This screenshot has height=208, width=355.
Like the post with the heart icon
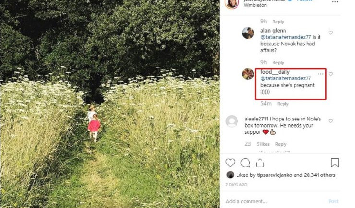[230, 163]
